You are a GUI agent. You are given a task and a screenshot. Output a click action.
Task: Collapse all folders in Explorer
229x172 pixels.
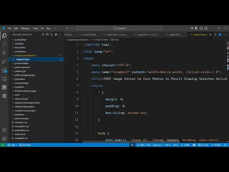[x=56, y=35]
